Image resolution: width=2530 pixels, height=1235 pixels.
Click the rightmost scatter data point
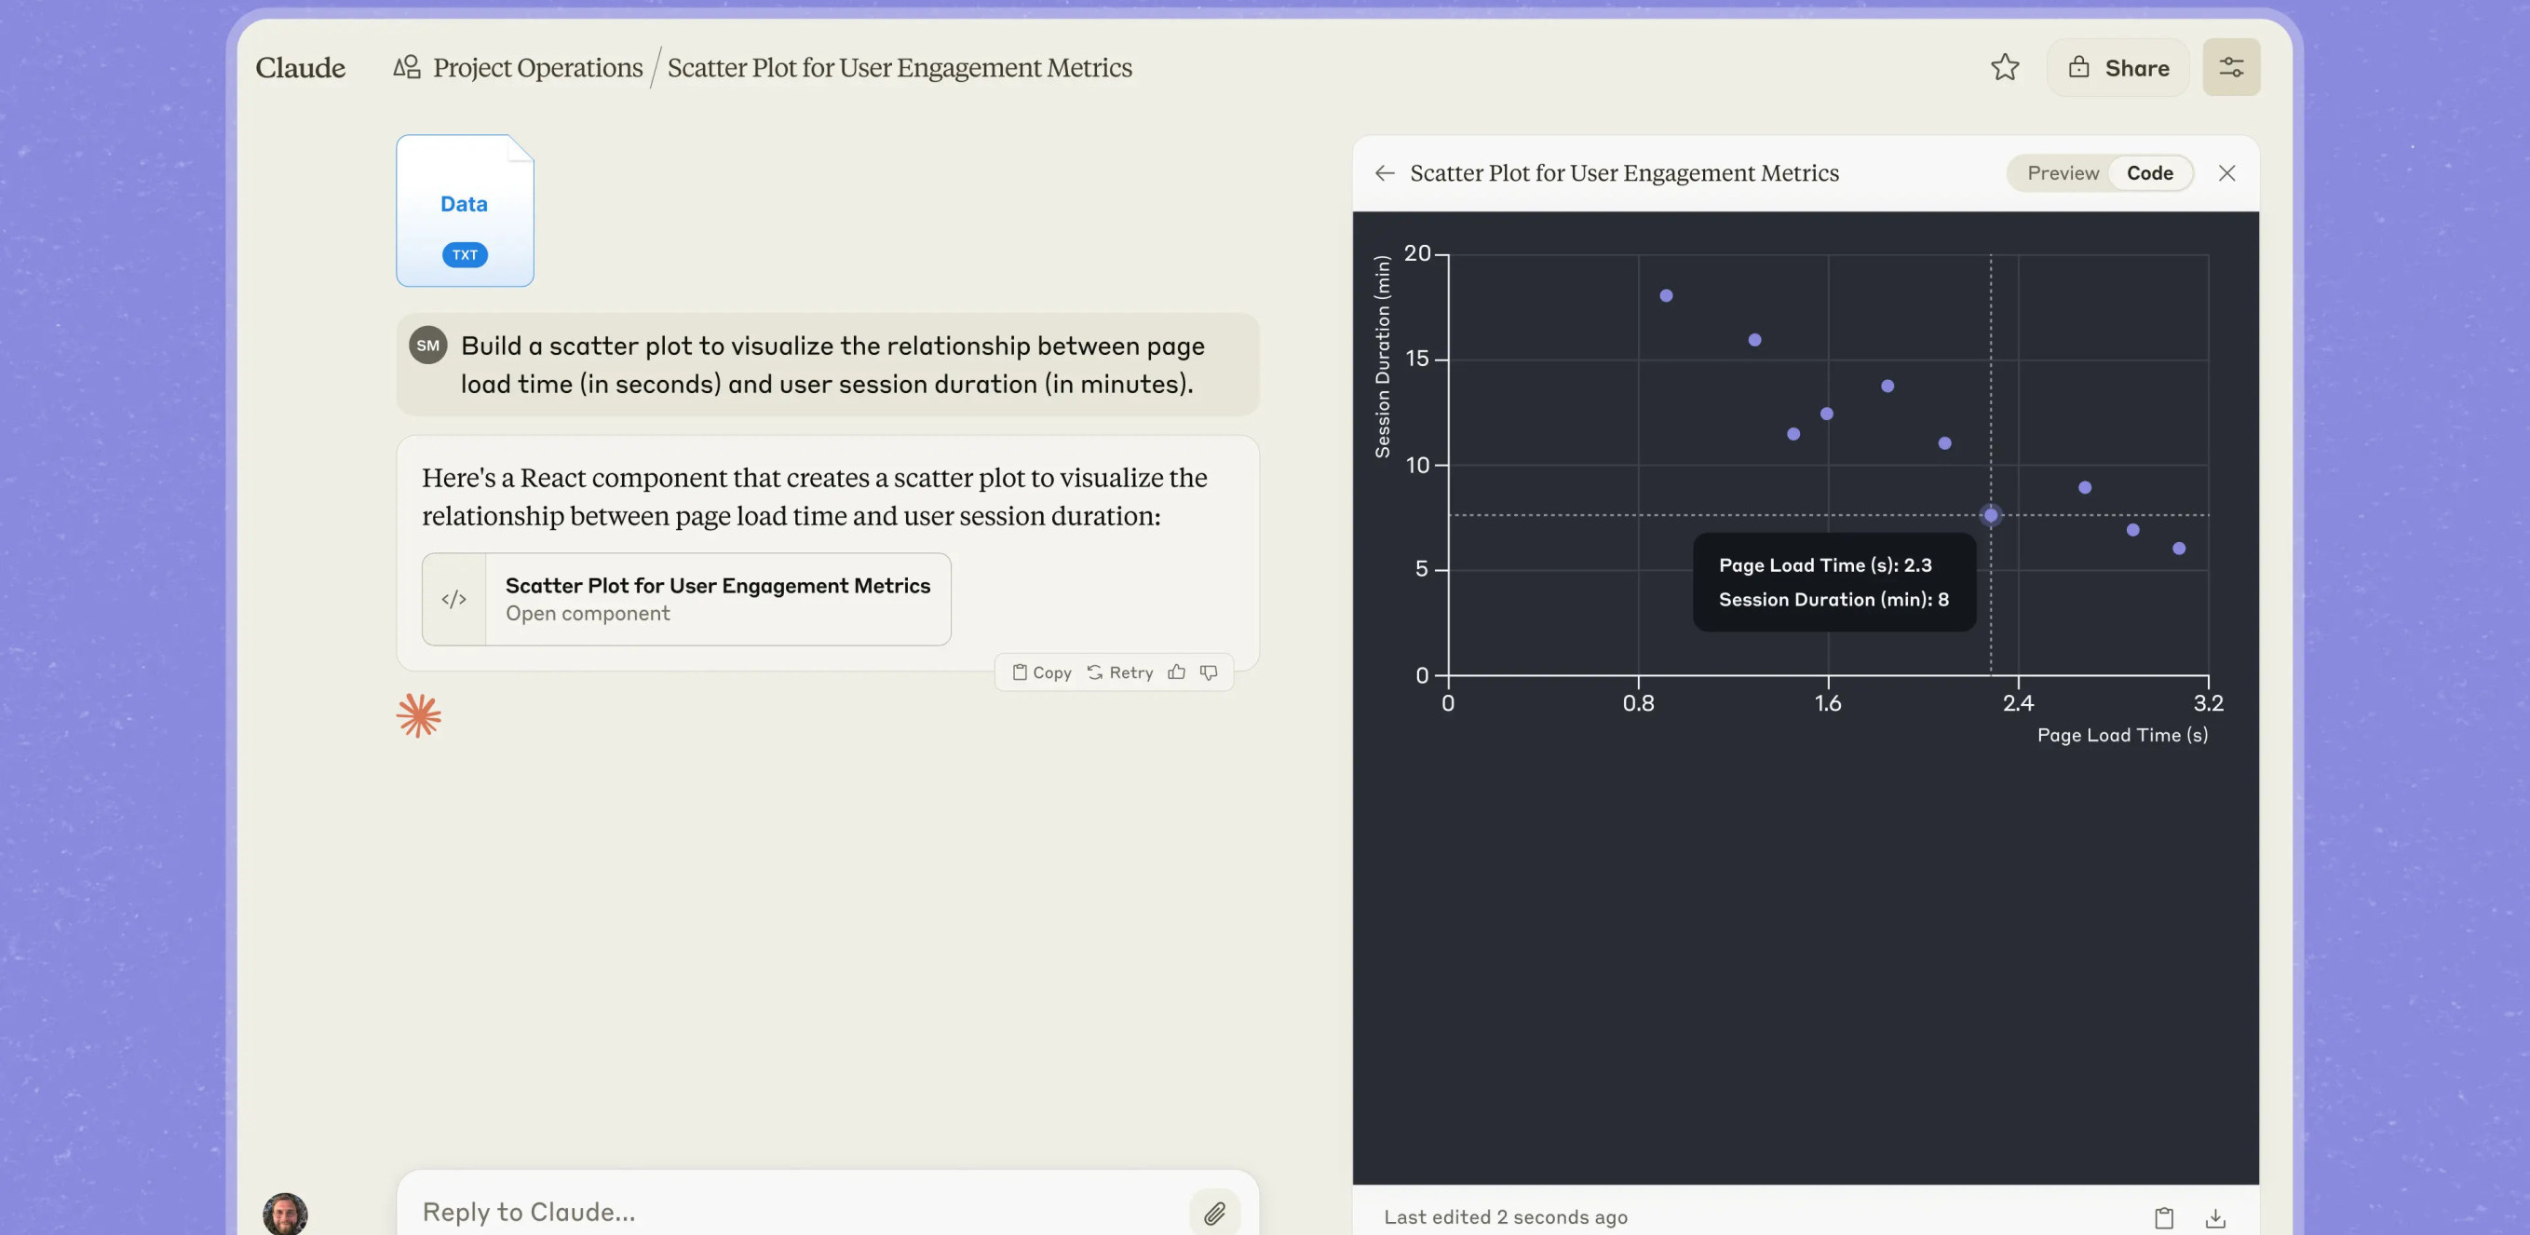coord(2178,549)
